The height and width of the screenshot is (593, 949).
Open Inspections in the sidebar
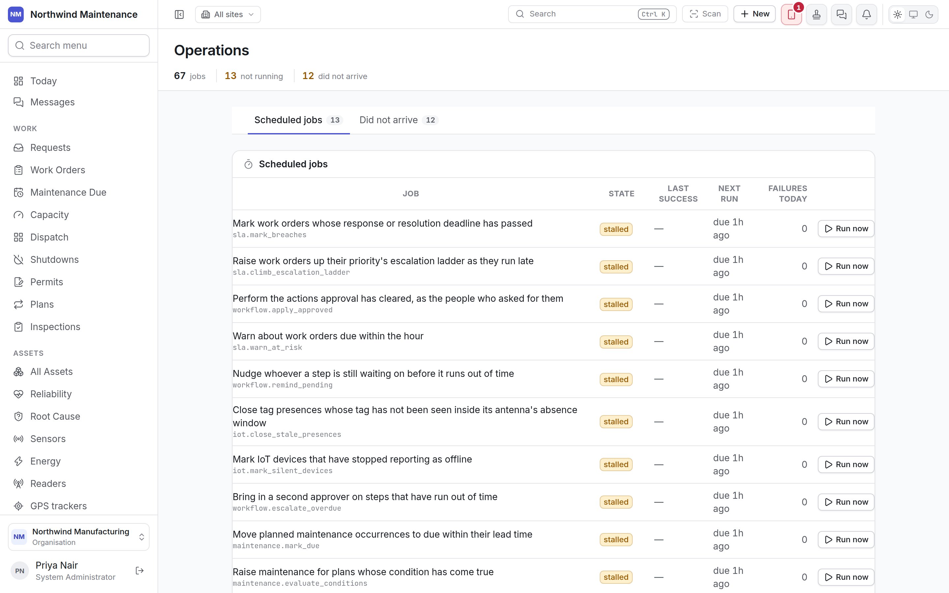(x=79, y=327)
